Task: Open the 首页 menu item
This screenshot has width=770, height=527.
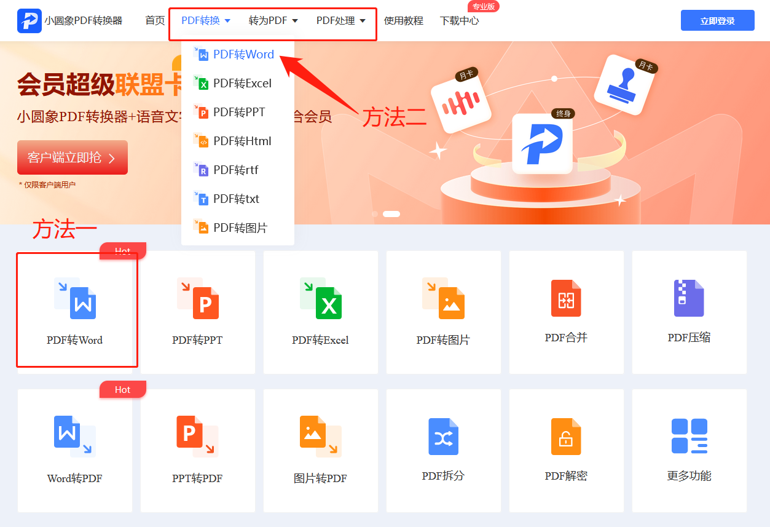Action: pyautogui.click(x=154, y=20)
